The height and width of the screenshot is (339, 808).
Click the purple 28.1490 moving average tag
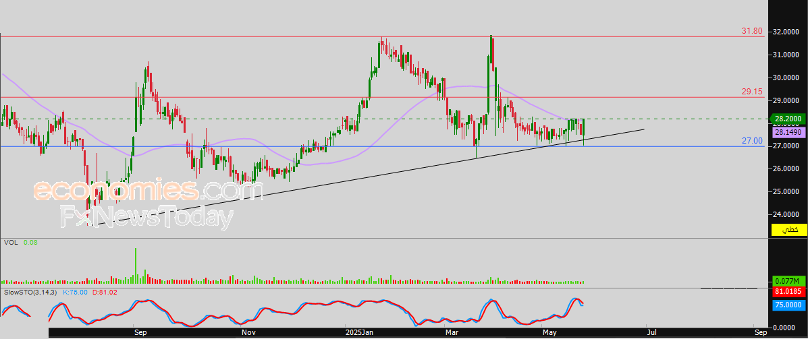[x=789, y=133]
